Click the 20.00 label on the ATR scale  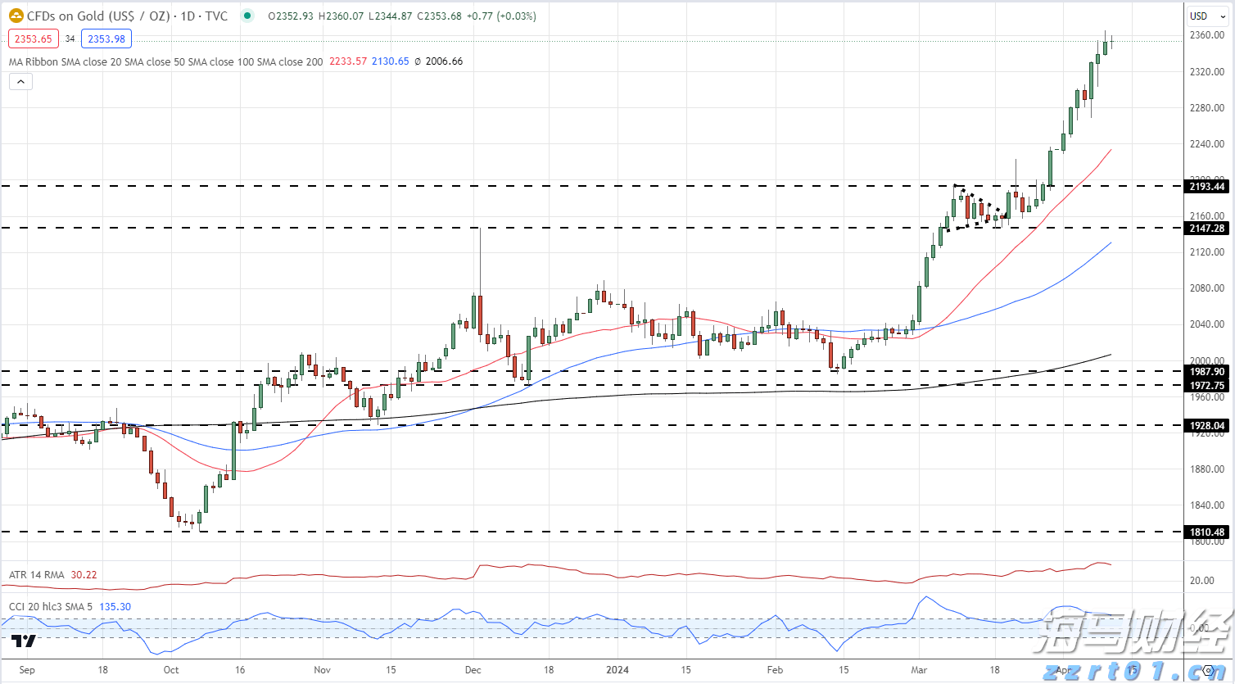[x=1202, y=581]
